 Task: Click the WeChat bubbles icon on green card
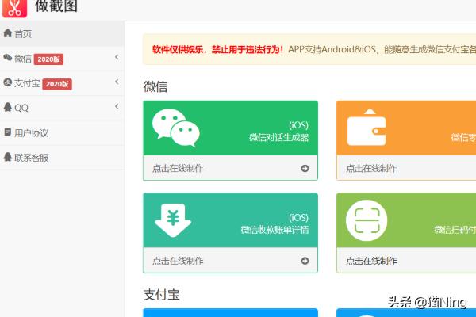176,128
